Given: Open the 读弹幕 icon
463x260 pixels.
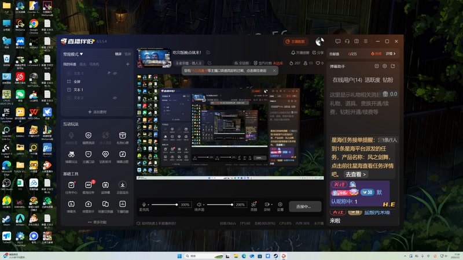Looking at the screenshot, I should pos(105,185).
